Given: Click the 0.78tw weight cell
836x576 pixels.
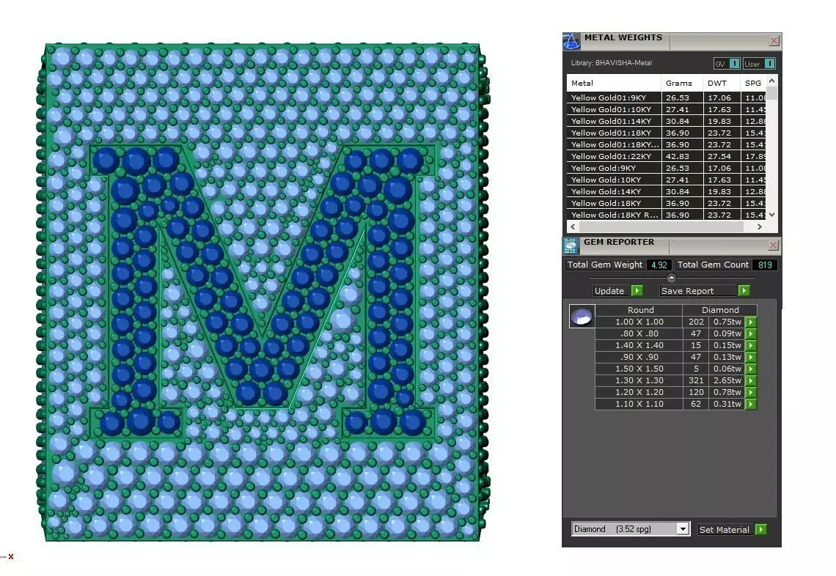Looking at the screenshot, I should click(727, 392).
